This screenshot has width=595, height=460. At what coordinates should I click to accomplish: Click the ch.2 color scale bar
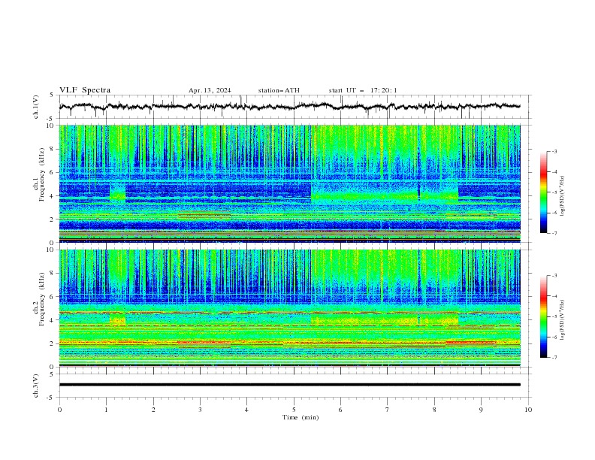point(543,316)
